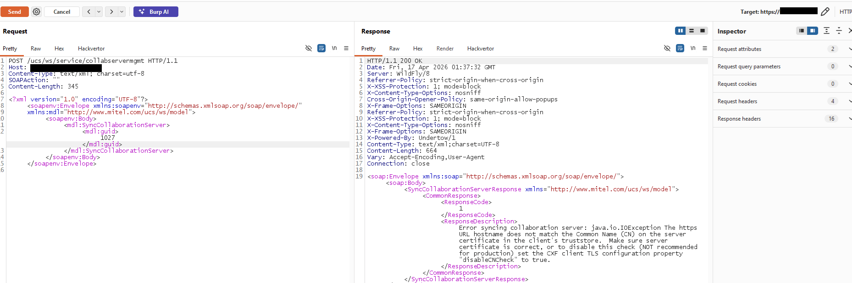Dock Inspector panel to the right

(x=813, y=31)
